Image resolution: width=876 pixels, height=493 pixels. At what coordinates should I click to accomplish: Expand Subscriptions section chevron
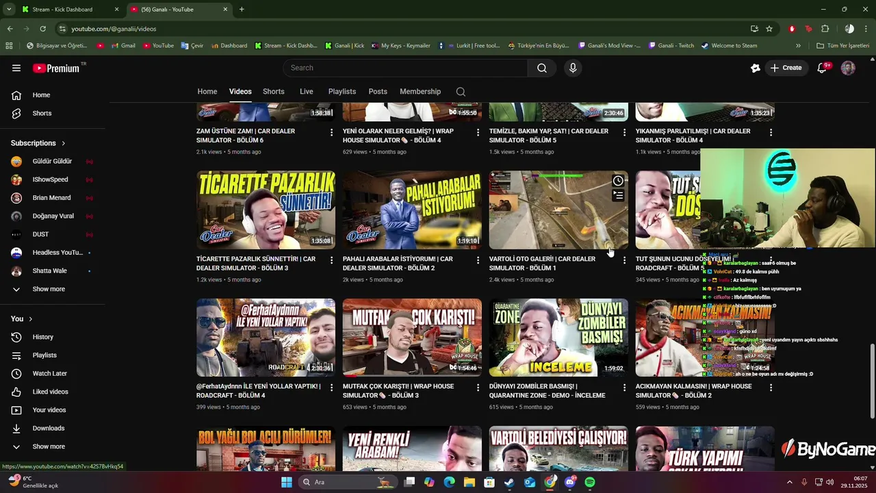[64, 143]
